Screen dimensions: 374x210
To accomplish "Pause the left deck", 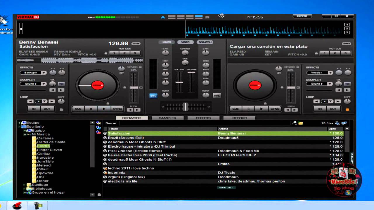I will click(91, 109).
